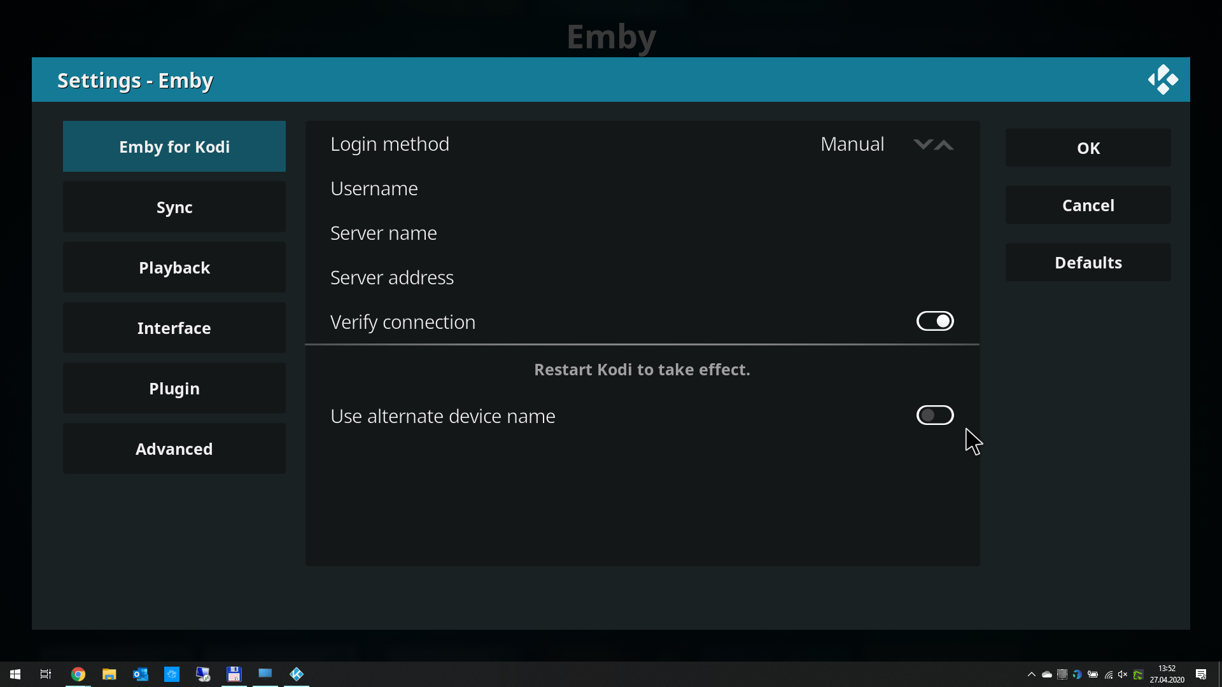The width and height of the screenshot is (1222, 687).
Task: Switch to the Sync settings category
Action: 174,207
